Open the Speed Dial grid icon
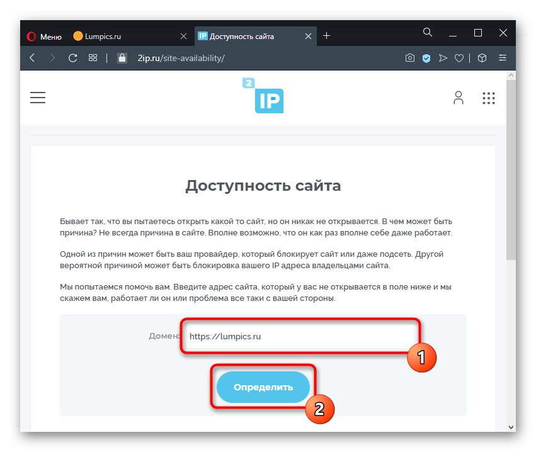 (x=93, y=58)
